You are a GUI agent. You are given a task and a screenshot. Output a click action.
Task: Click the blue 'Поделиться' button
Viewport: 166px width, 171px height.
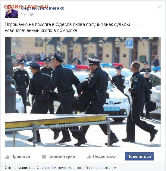click(139, 156)
